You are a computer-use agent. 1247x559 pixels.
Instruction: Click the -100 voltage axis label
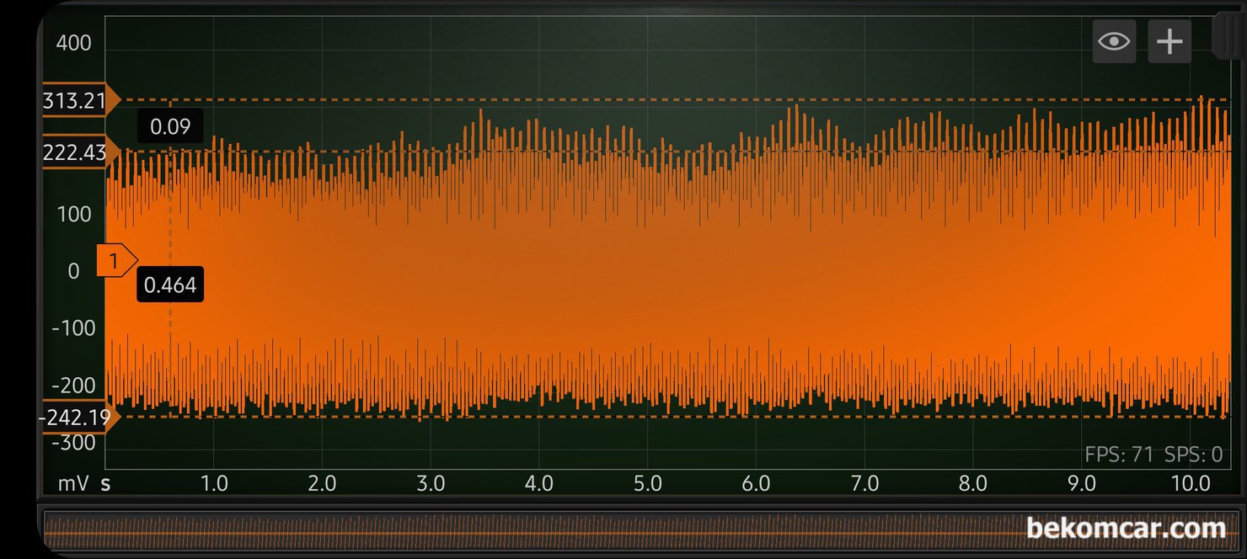tap(73, 328)
